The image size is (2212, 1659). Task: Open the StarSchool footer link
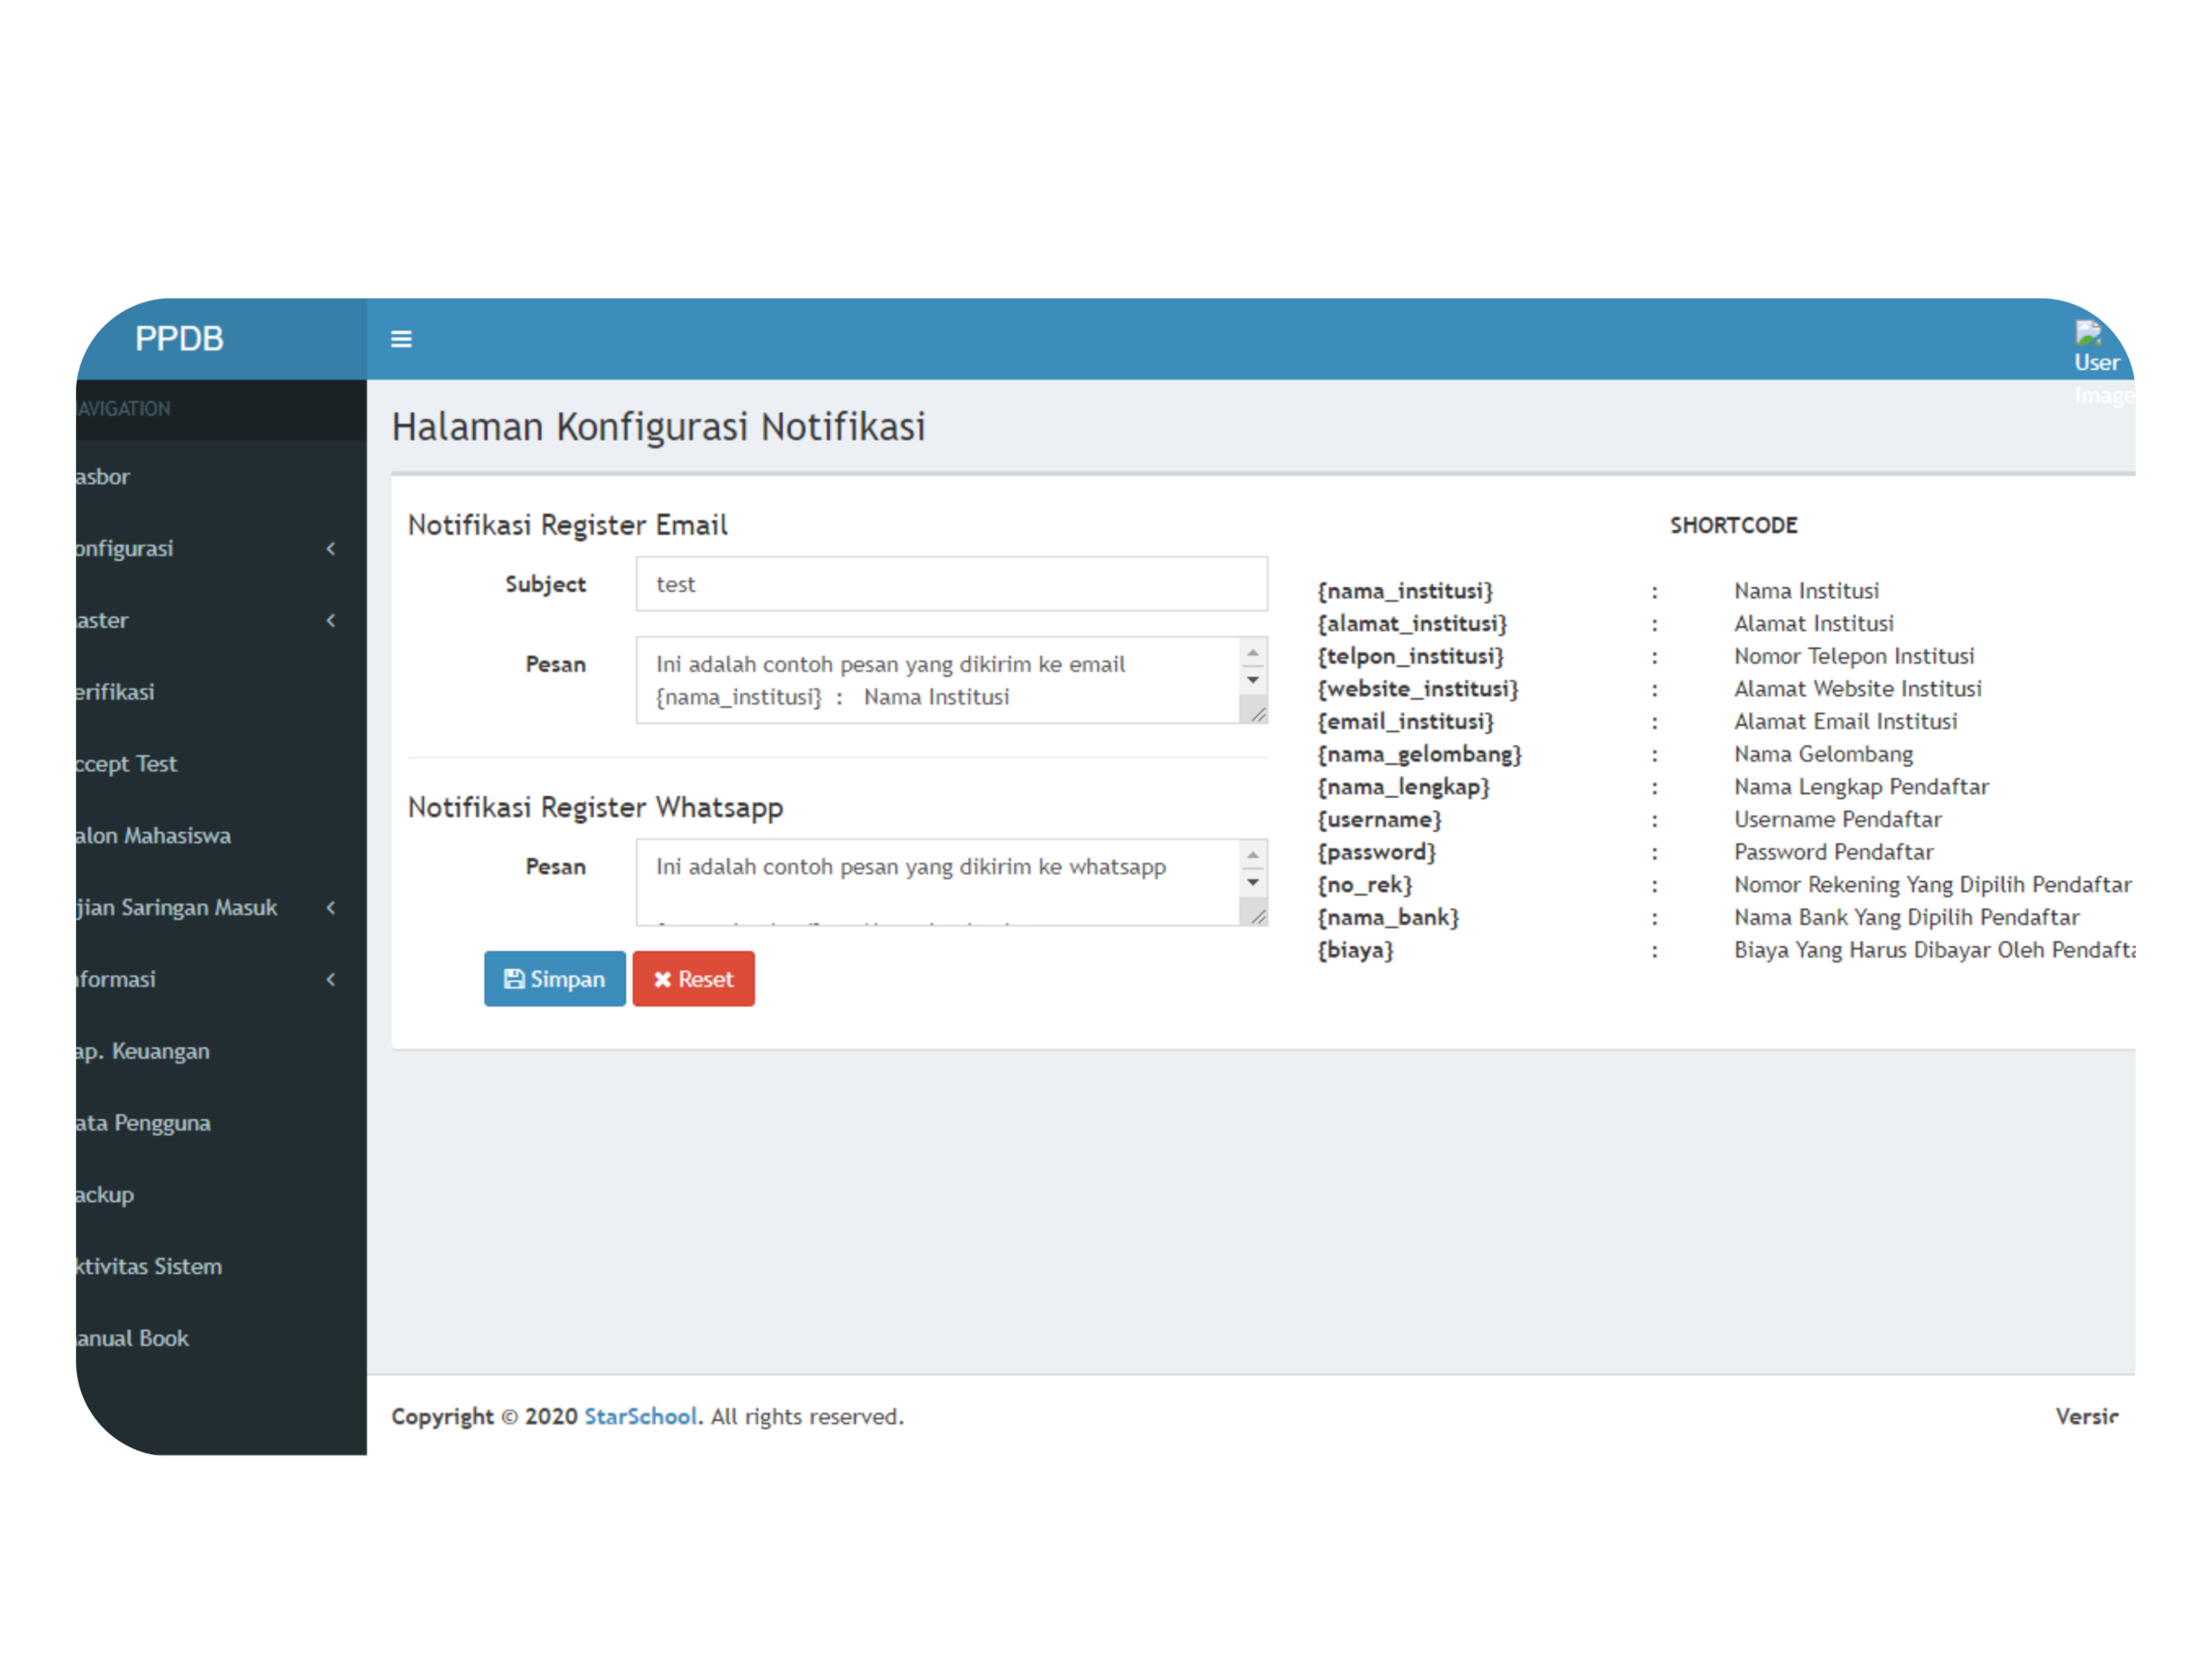click(x=640, y=1416)
